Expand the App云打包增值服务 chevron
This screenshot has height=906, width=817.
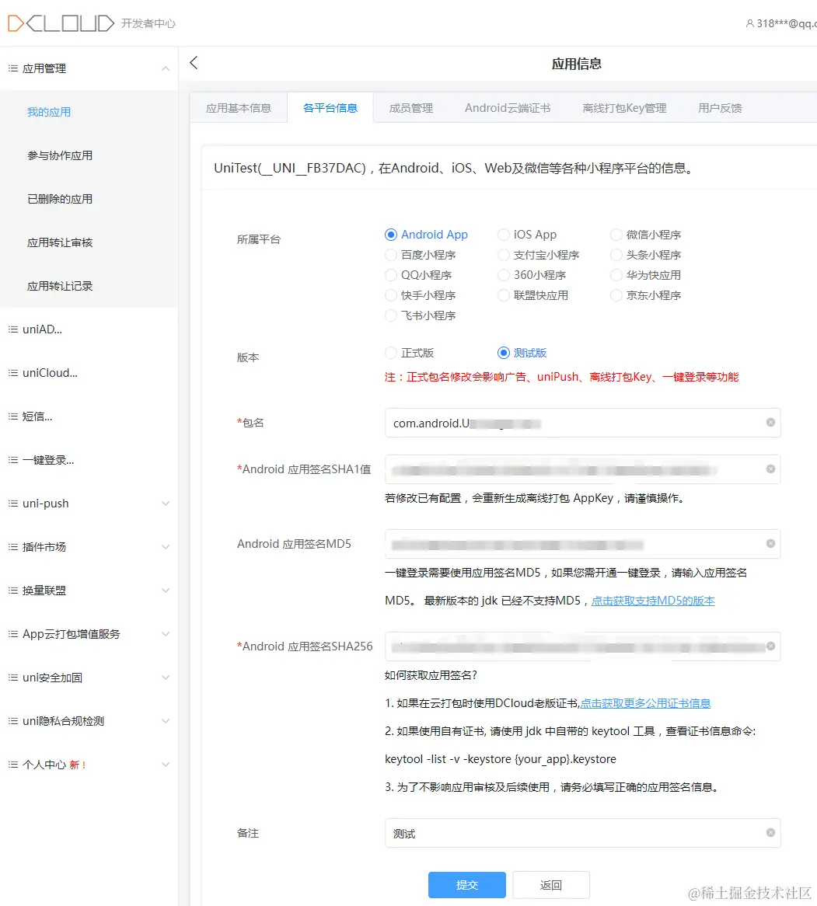click(x=166, y=634)
